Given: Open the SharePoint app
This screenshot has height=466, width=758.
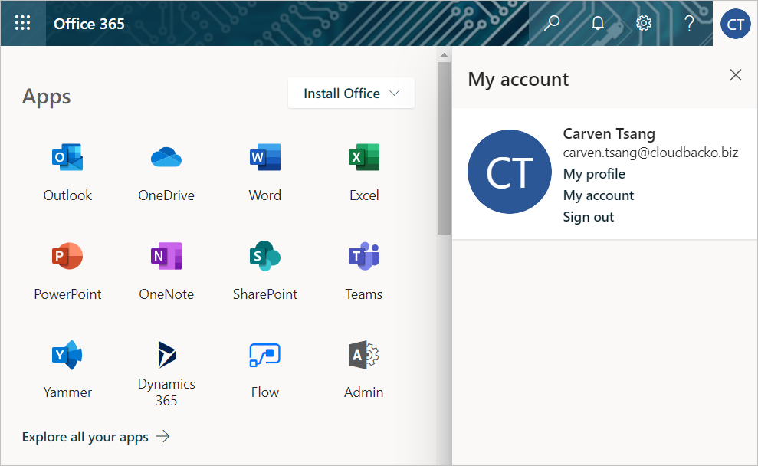Looking at the screenshot, I should (265, 257).
